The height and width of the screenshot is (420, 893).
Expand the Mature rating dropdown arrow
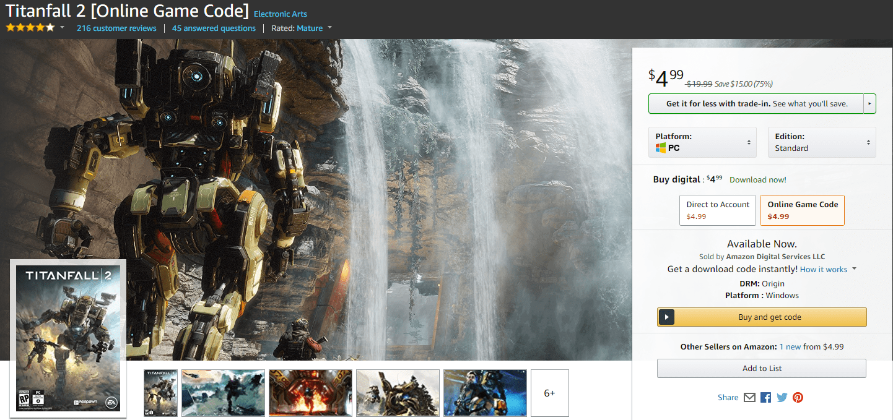[x=330, y=28]
